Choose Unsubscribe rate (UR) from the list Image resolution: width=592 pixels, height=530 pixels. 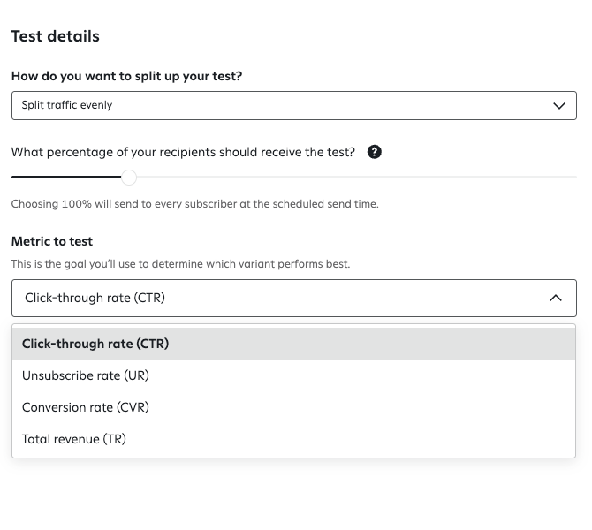coord(86,375)
